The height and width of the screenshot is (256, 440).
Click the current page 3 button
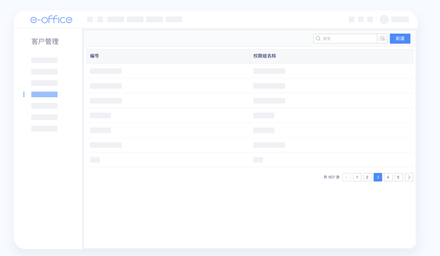click(x=377, y=177)
